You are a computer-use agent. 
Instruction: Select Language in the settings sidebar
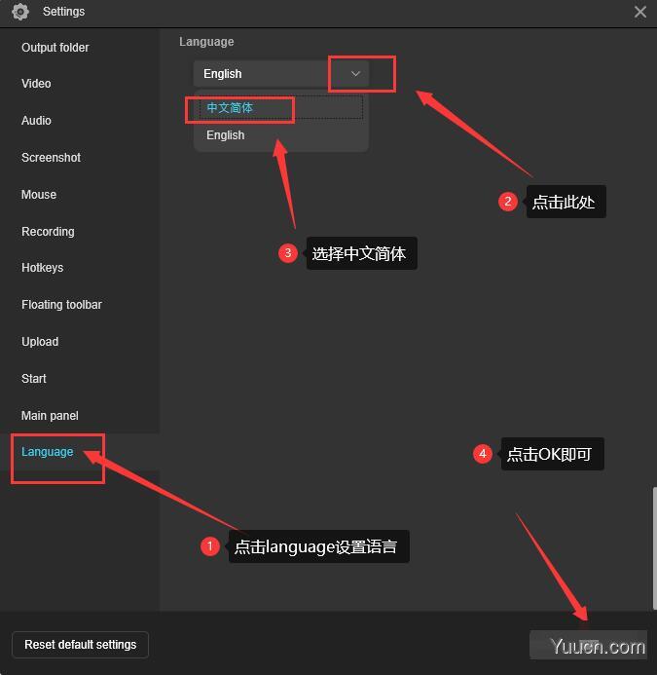pos(48,452)
